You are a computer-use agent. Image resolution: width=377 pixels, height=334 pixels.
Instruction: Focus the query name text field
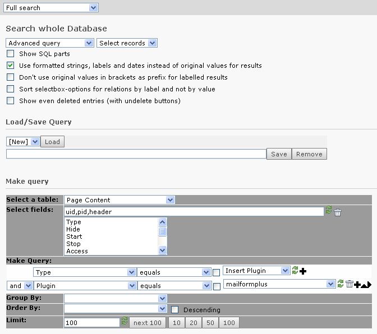[x=136, y=154]
